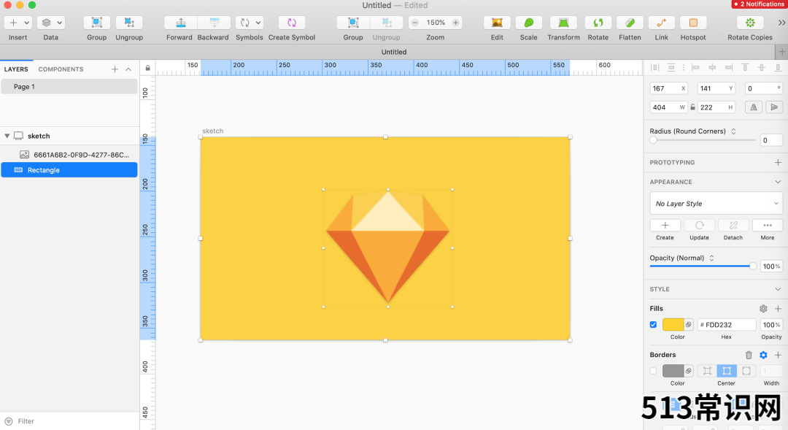
Task: Open the Symbols dropdown menu
Action: pos(250,23)
